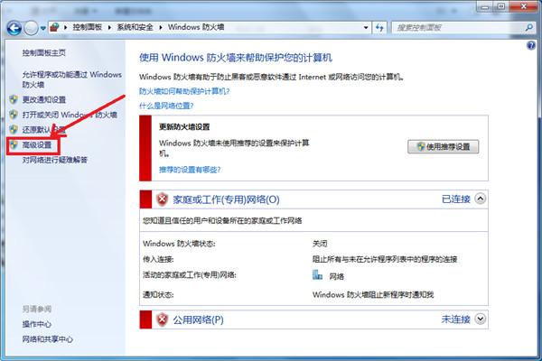Open 允许程序或功能通过 Windows 防火墙 link
Viewport: 542px width, 361px height.
(x=72, y=79)
